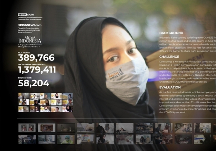Open the film thumbnail with eyeglasses close-up

tap(46, 128)
